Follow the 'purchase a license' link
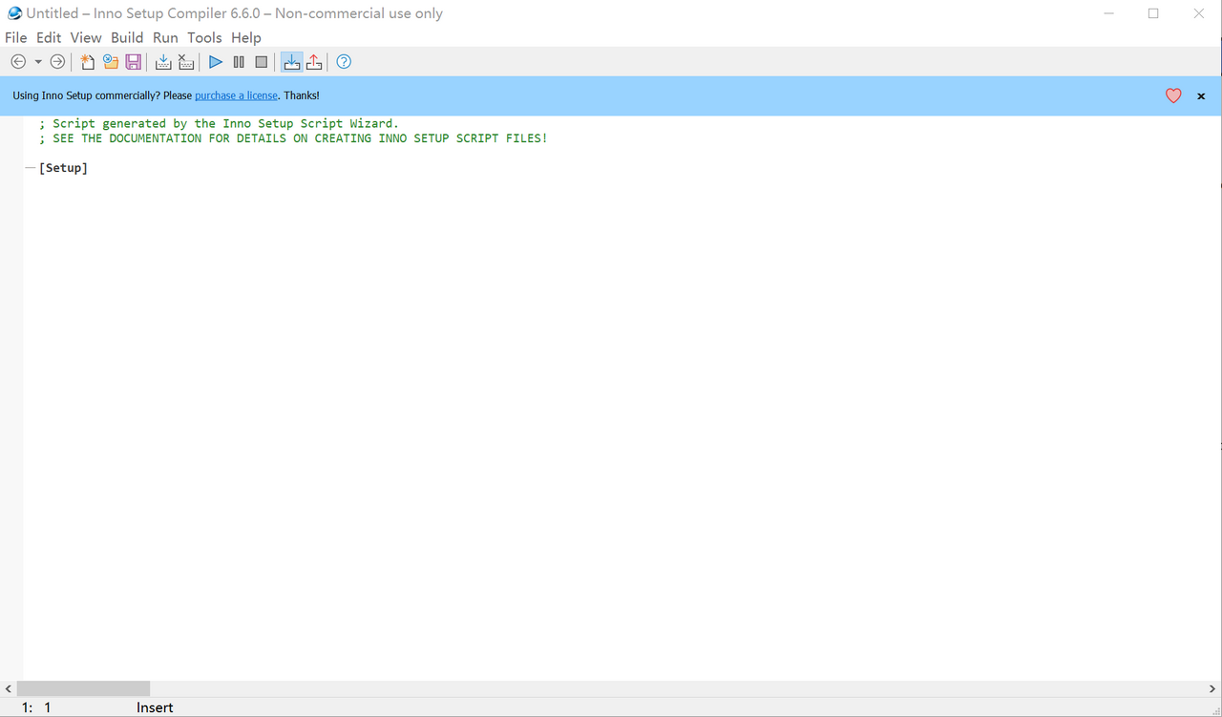The width and height of the screenshot is (1222, 717). pyautogui.click(x=236, y=95)
